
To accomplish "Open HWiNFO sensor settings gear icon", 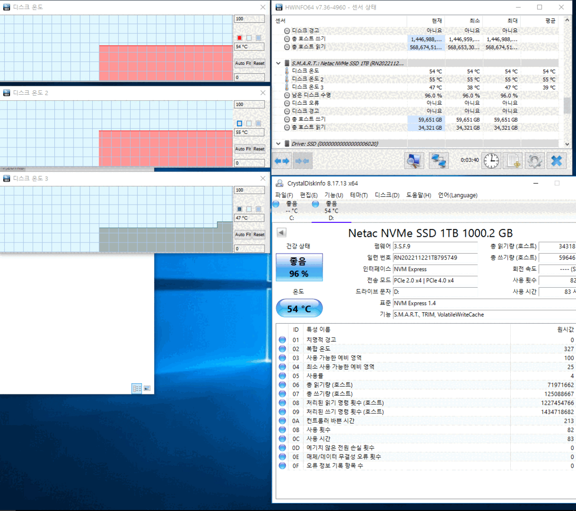I will pyautogui.click(x=534, y=161).
